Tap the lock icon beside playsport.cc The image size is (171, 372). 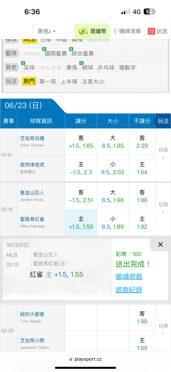coord(71,359)
